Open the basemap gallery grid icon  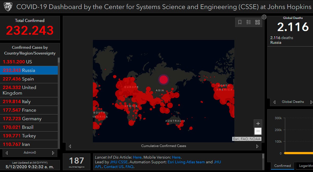[x=257, y=22]
